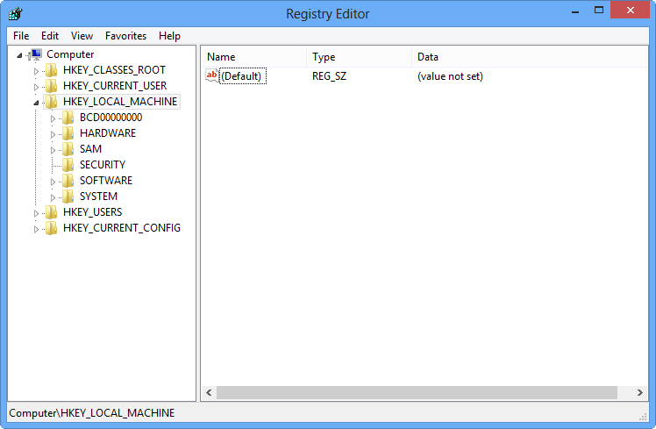This screenshot has width=656, height=429.
Task: Click the REG_SZ type cell
Action: (329, 76)
